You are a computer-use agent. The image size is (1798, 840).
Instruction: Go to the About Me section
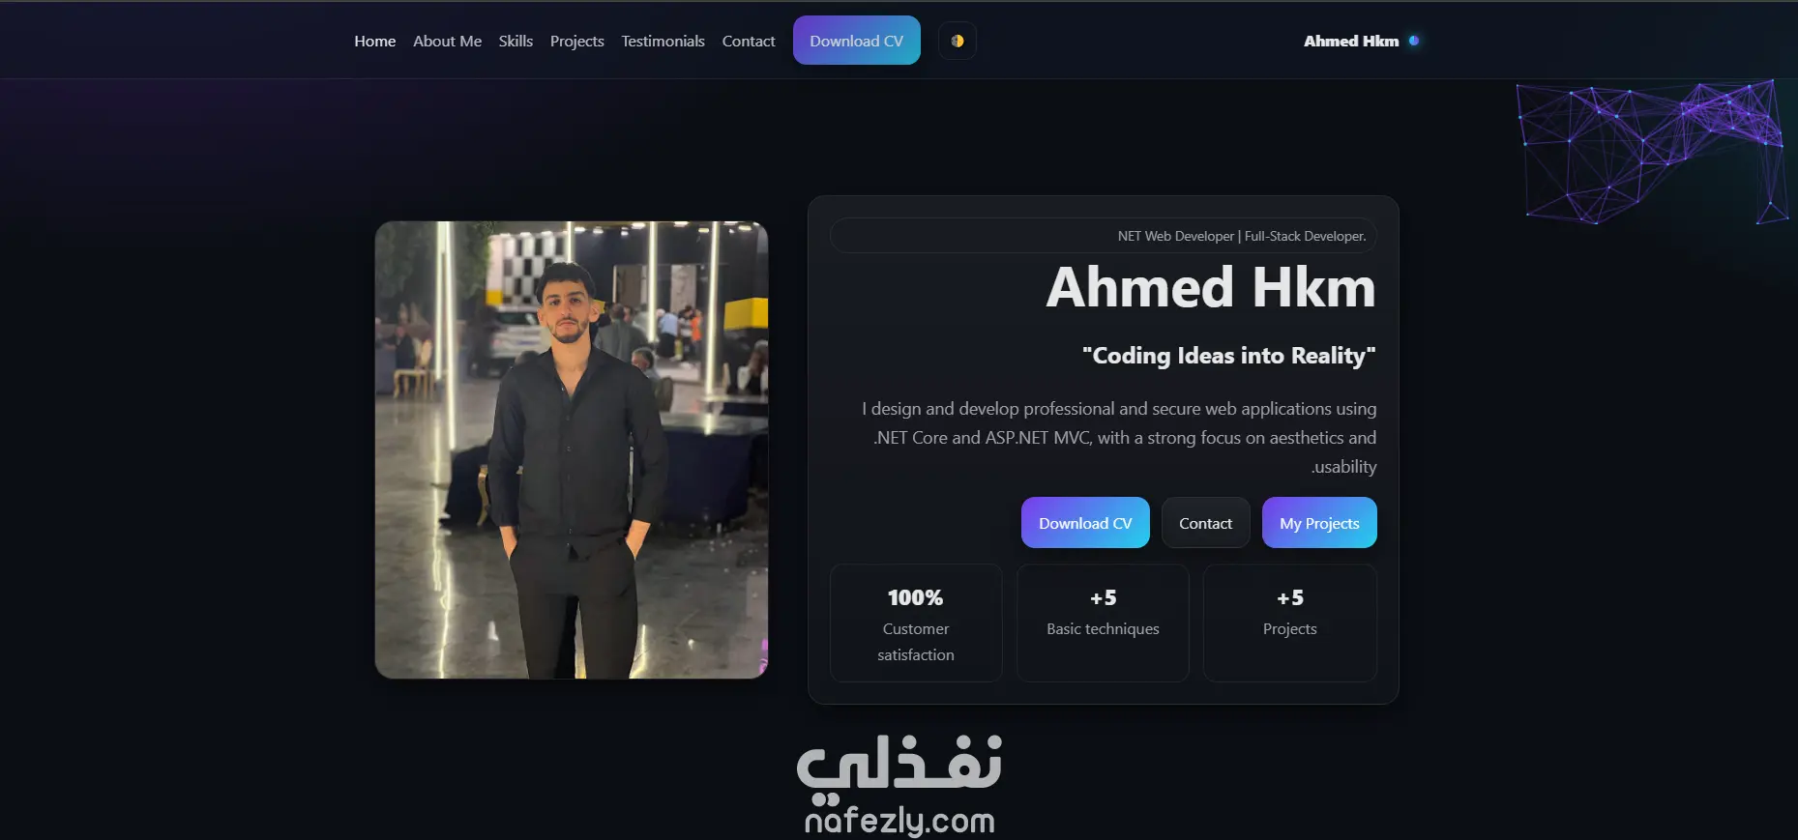pyautogui.click(x=447, y=41)
